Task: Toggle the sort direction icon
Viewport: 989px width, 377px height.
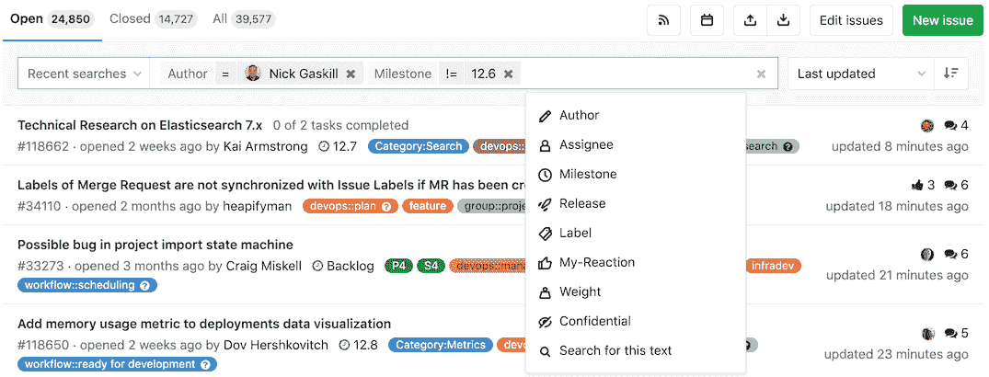Action: (x=950, y=74)
